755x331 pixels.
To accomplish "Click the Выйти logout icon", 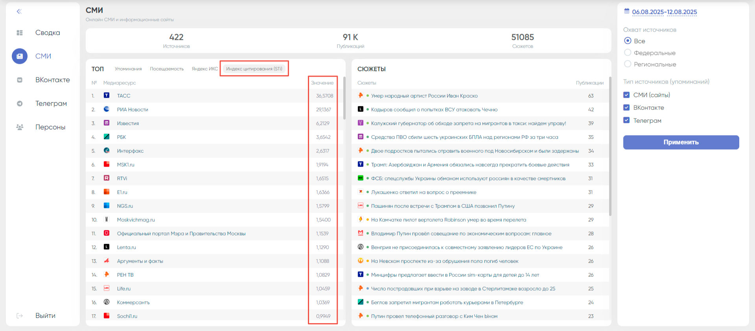I will tap(20, 316).
